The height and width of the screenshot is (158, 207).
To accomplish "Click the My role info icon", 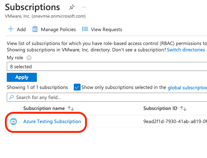I will (x=29, y=58).
